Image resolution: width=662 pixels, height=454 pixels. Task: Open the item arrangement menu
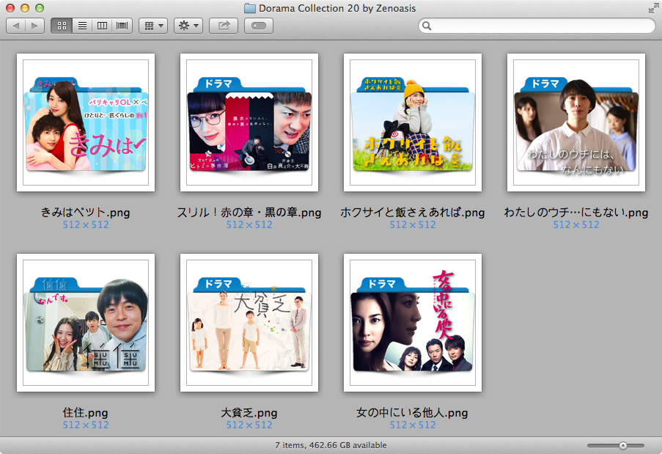coord(152,25)
